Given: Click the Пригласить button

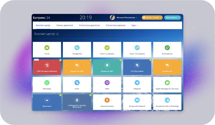Looking at the screenshot, I should 172,17.
